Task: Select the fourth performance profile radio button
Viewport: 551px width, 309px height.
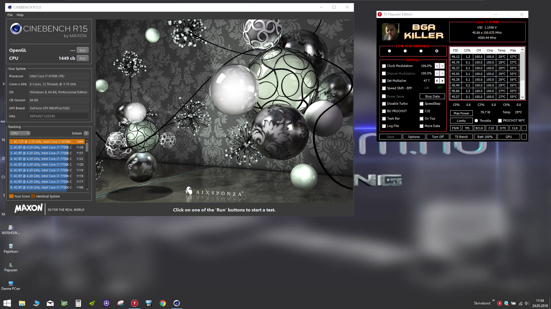Action: click(437, 51)
